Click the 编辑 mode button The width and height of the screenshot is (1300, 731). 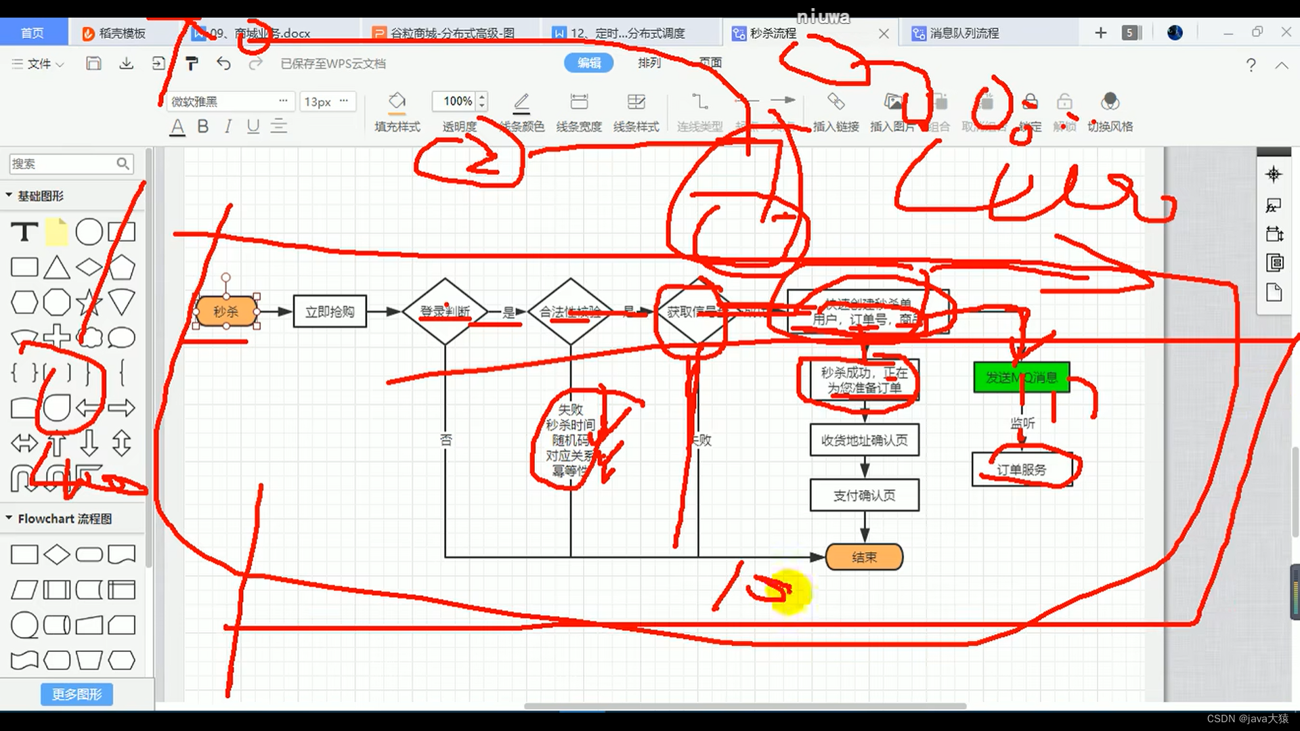[588, 63]
